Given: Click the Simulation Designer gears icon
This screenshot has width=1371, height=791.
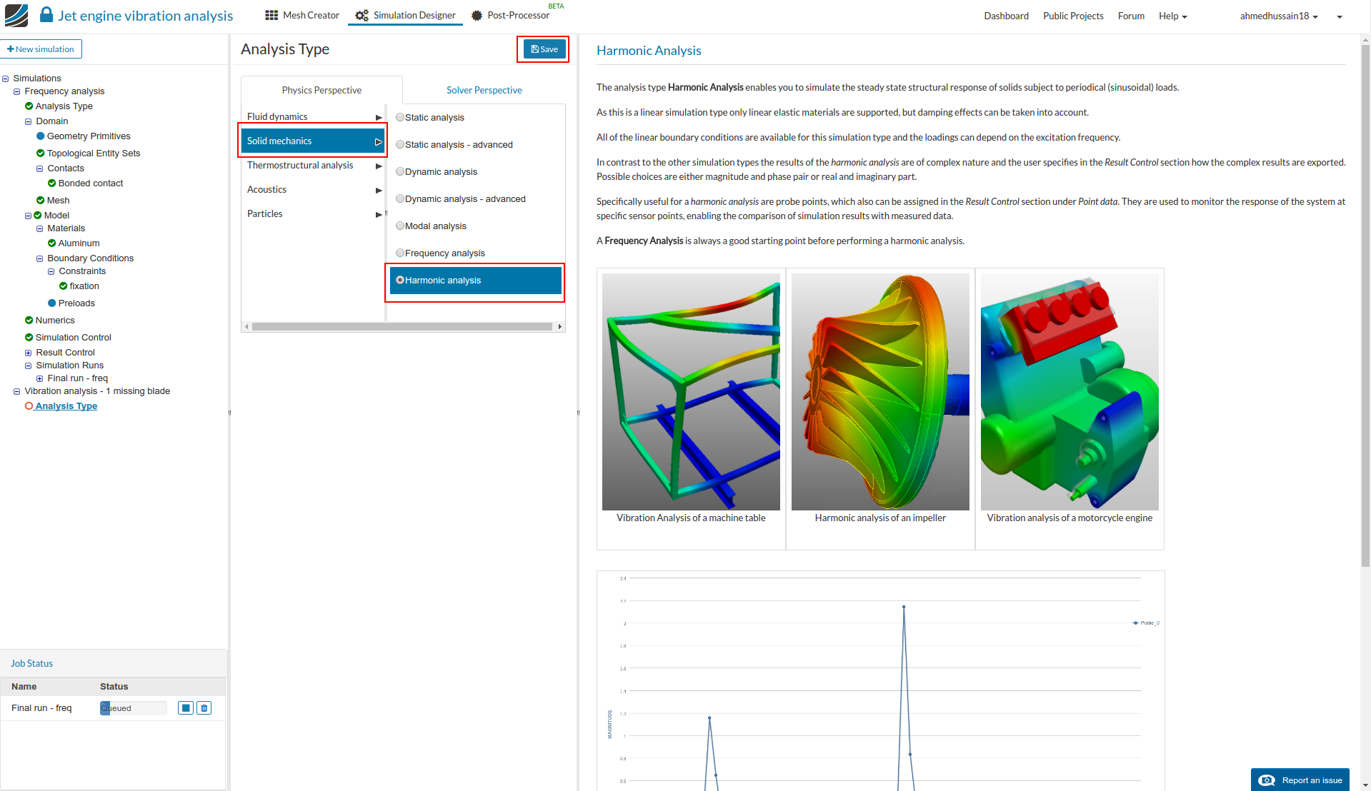Looking at the screenshot, I should (362, 15).
